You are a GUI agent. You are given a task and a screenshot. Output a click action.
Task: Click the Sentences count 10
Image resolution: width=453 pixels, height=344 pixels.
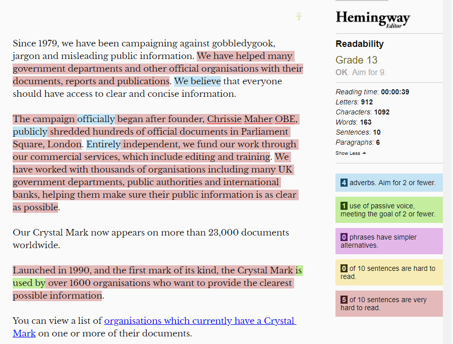coord(377,132)
